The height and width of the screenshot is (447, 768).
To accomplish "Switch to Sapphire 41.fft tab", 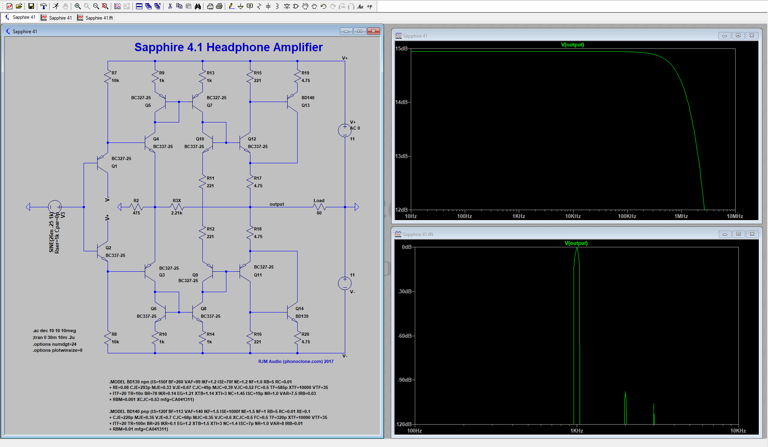I will tap(95, 18).
